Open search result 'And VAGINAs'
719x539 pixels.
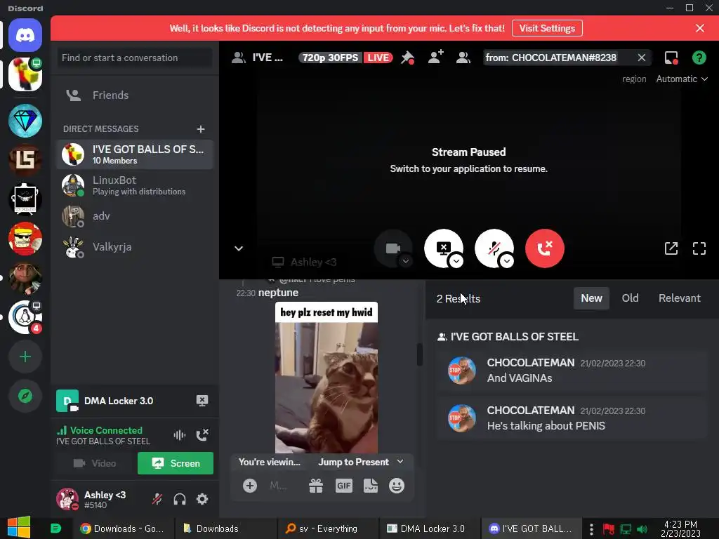click(x=572, y=371)
